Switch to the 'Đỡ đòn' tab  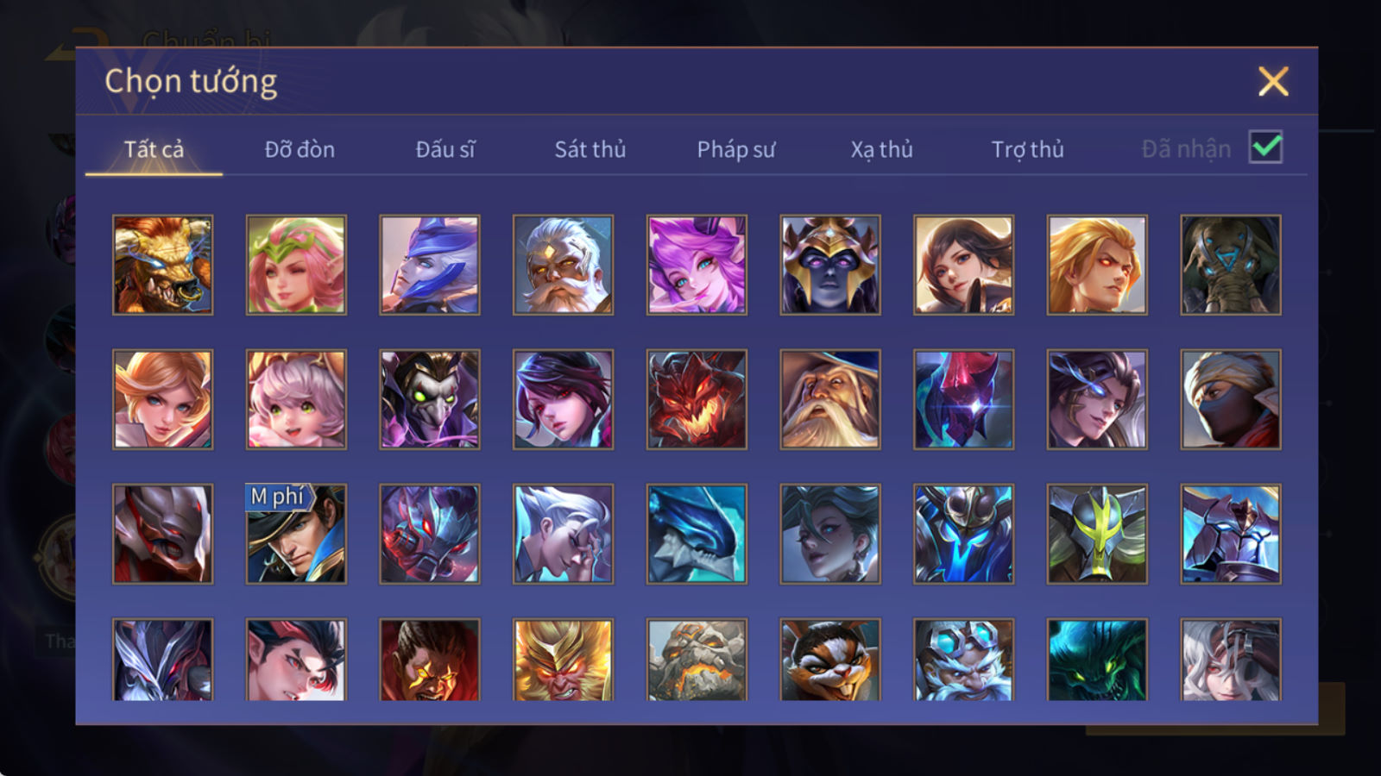coord(300,149)
